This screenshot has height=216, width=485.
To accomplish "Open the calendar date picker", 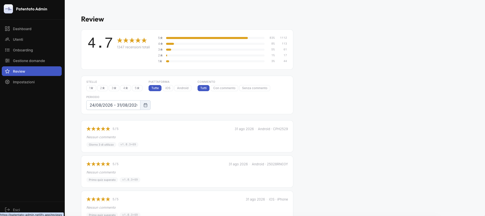I will click(x=145, y=105).
